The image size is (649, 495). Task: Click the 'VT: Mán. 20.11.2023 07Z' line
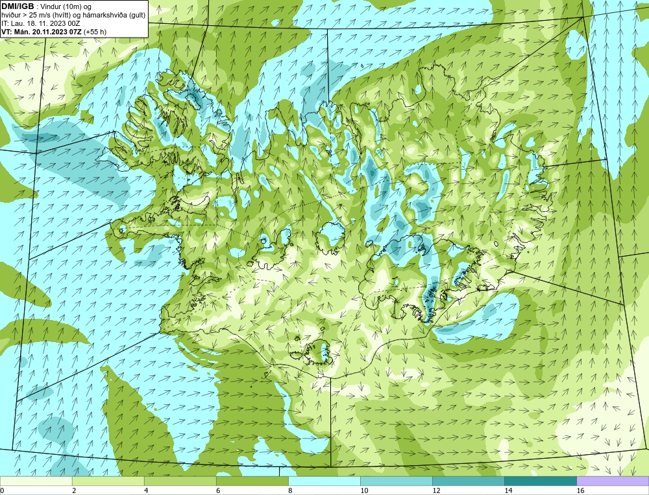tap(42, 32)
